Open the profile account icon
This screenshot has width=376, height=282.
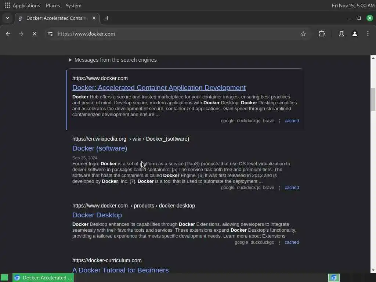coord(355,34)
